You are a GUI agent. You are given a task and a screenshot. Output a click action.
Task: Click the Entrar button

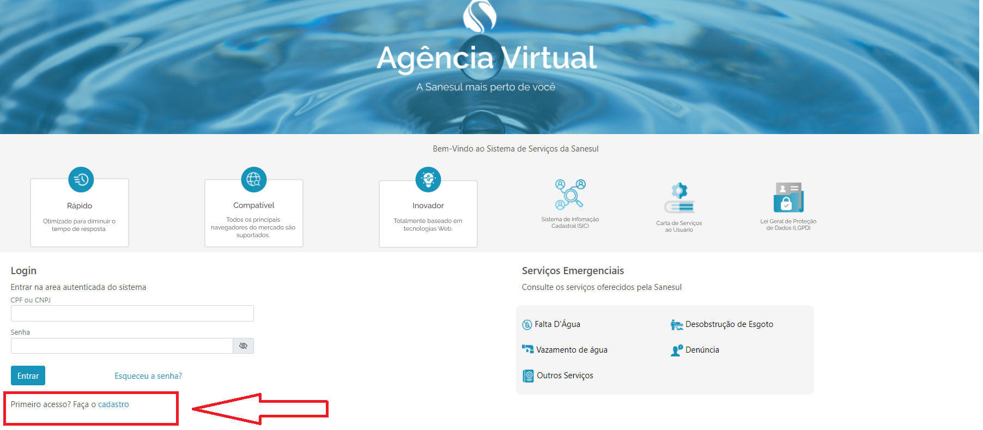coord(28,376)
